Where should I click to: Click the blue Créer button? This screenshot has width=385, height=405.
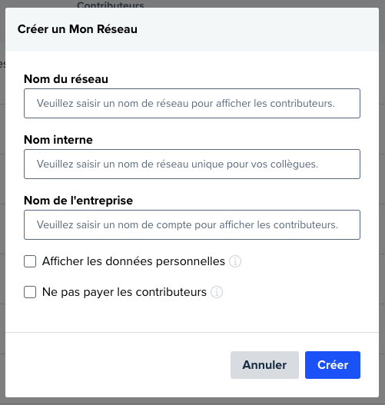pos(333,365)
